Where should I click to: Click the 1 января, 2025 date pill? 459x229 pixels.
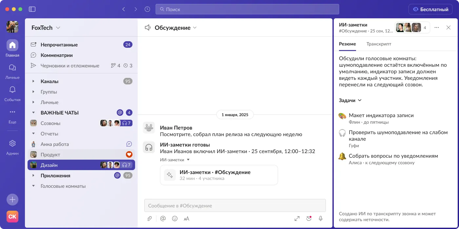[x=235, y=115]
